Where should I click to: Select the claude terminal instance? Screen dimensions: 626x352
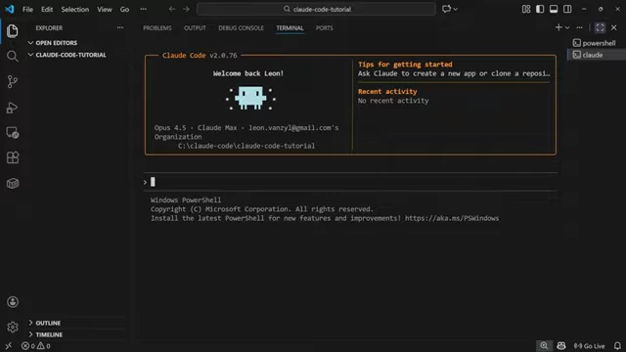pyautogui.click(x=597, y=55)
